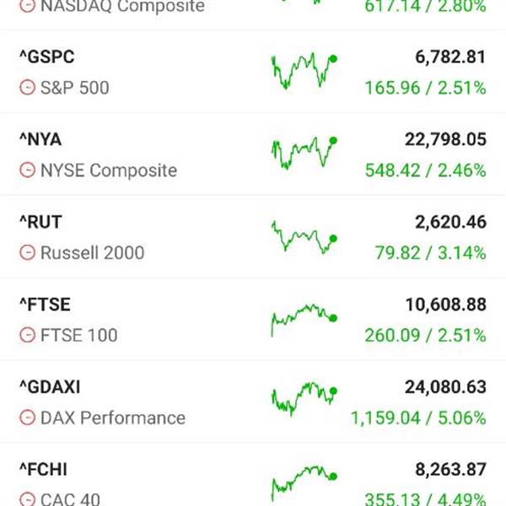Click the clock icon beside NASDAQ Composite
Screen dimensions: 506x506
point(27,7)
